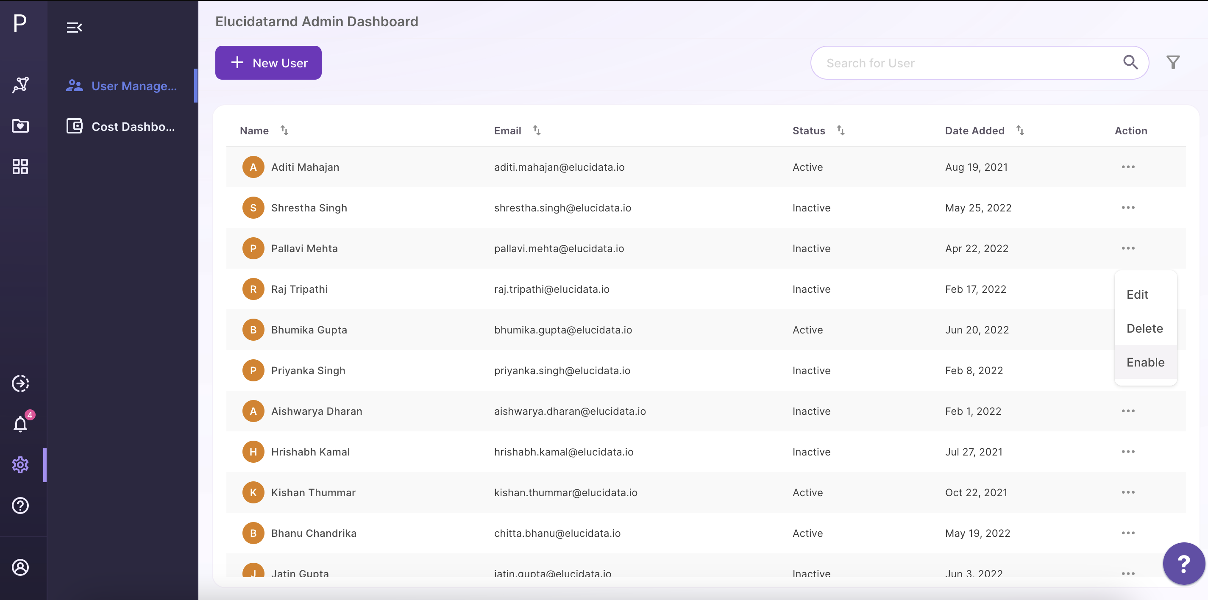The width and height of the screenshot is (1208, 600).
Task: Sort table by Name
Action: (x=284, y=131)
